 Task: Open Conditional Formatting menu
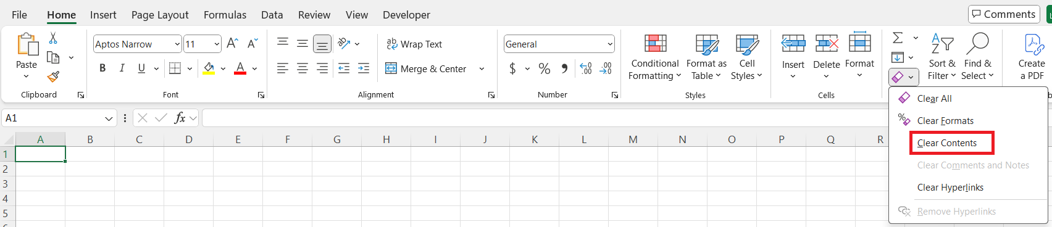pyautogui.click(x=655, y=57)
